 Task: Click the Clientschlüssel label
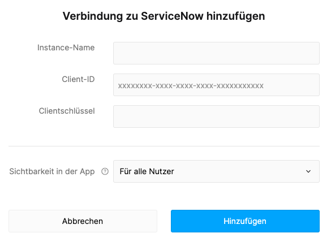click(x=67, y=111)
